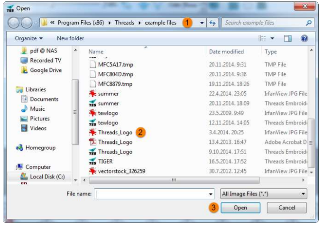Click the folder icon in address bar

click(x=44, y=23)
